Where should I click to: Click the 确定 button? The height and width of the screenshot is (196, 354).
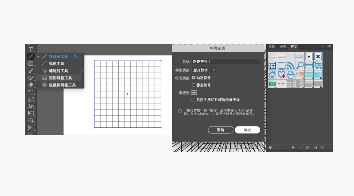click(x=247, y=130)
